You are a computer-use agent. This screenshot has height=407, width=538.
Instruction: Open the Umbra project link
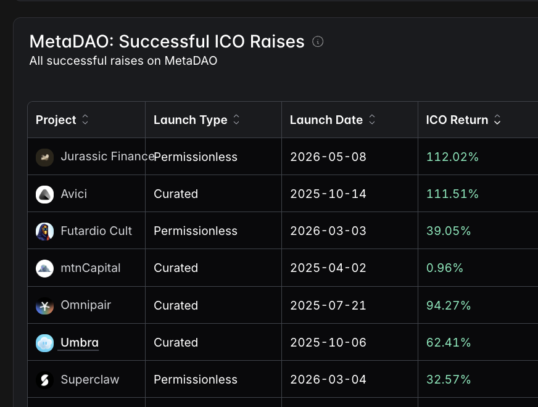[80, 342]
